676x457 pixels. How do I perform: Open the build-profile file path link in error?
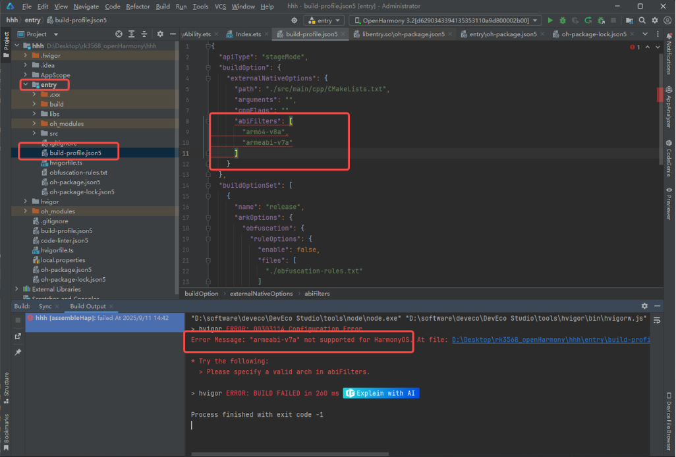tap(551, 340)
